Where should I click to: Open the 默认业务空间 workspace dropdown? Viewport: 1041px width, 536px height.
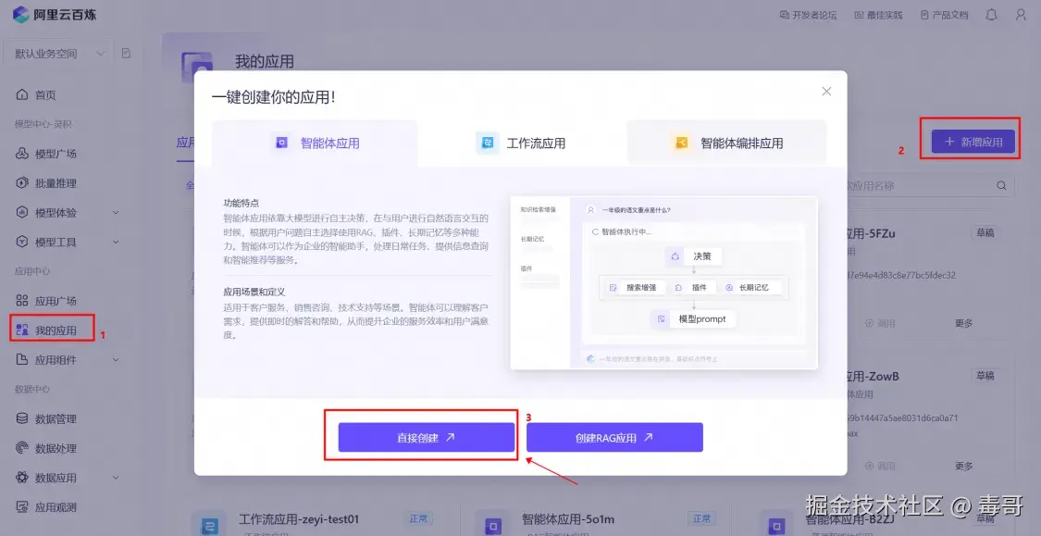59,53
